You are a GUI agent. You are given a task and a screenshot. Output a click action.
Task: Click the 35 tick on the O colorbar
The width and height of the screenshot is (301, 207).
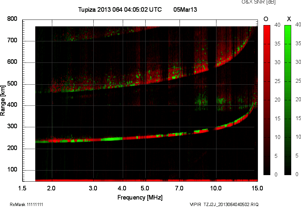(277, 44)
